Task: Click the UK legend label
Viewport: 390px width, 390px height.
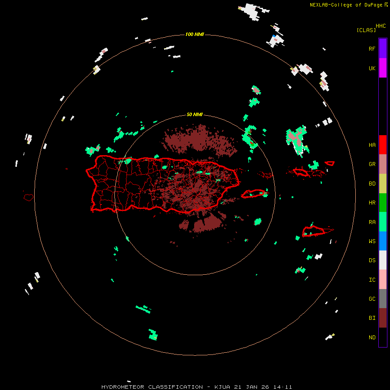Action: [372, 68]
